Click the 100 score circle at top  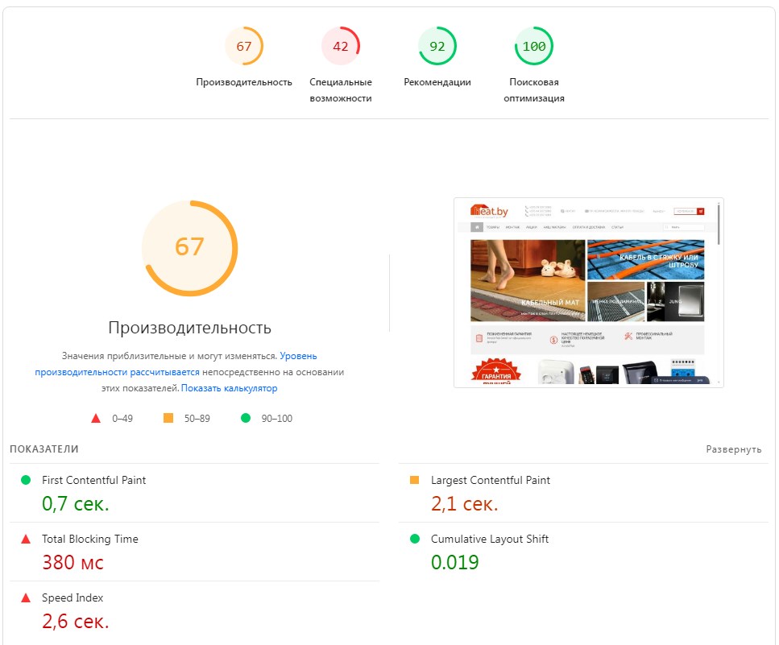coord(534,46)
